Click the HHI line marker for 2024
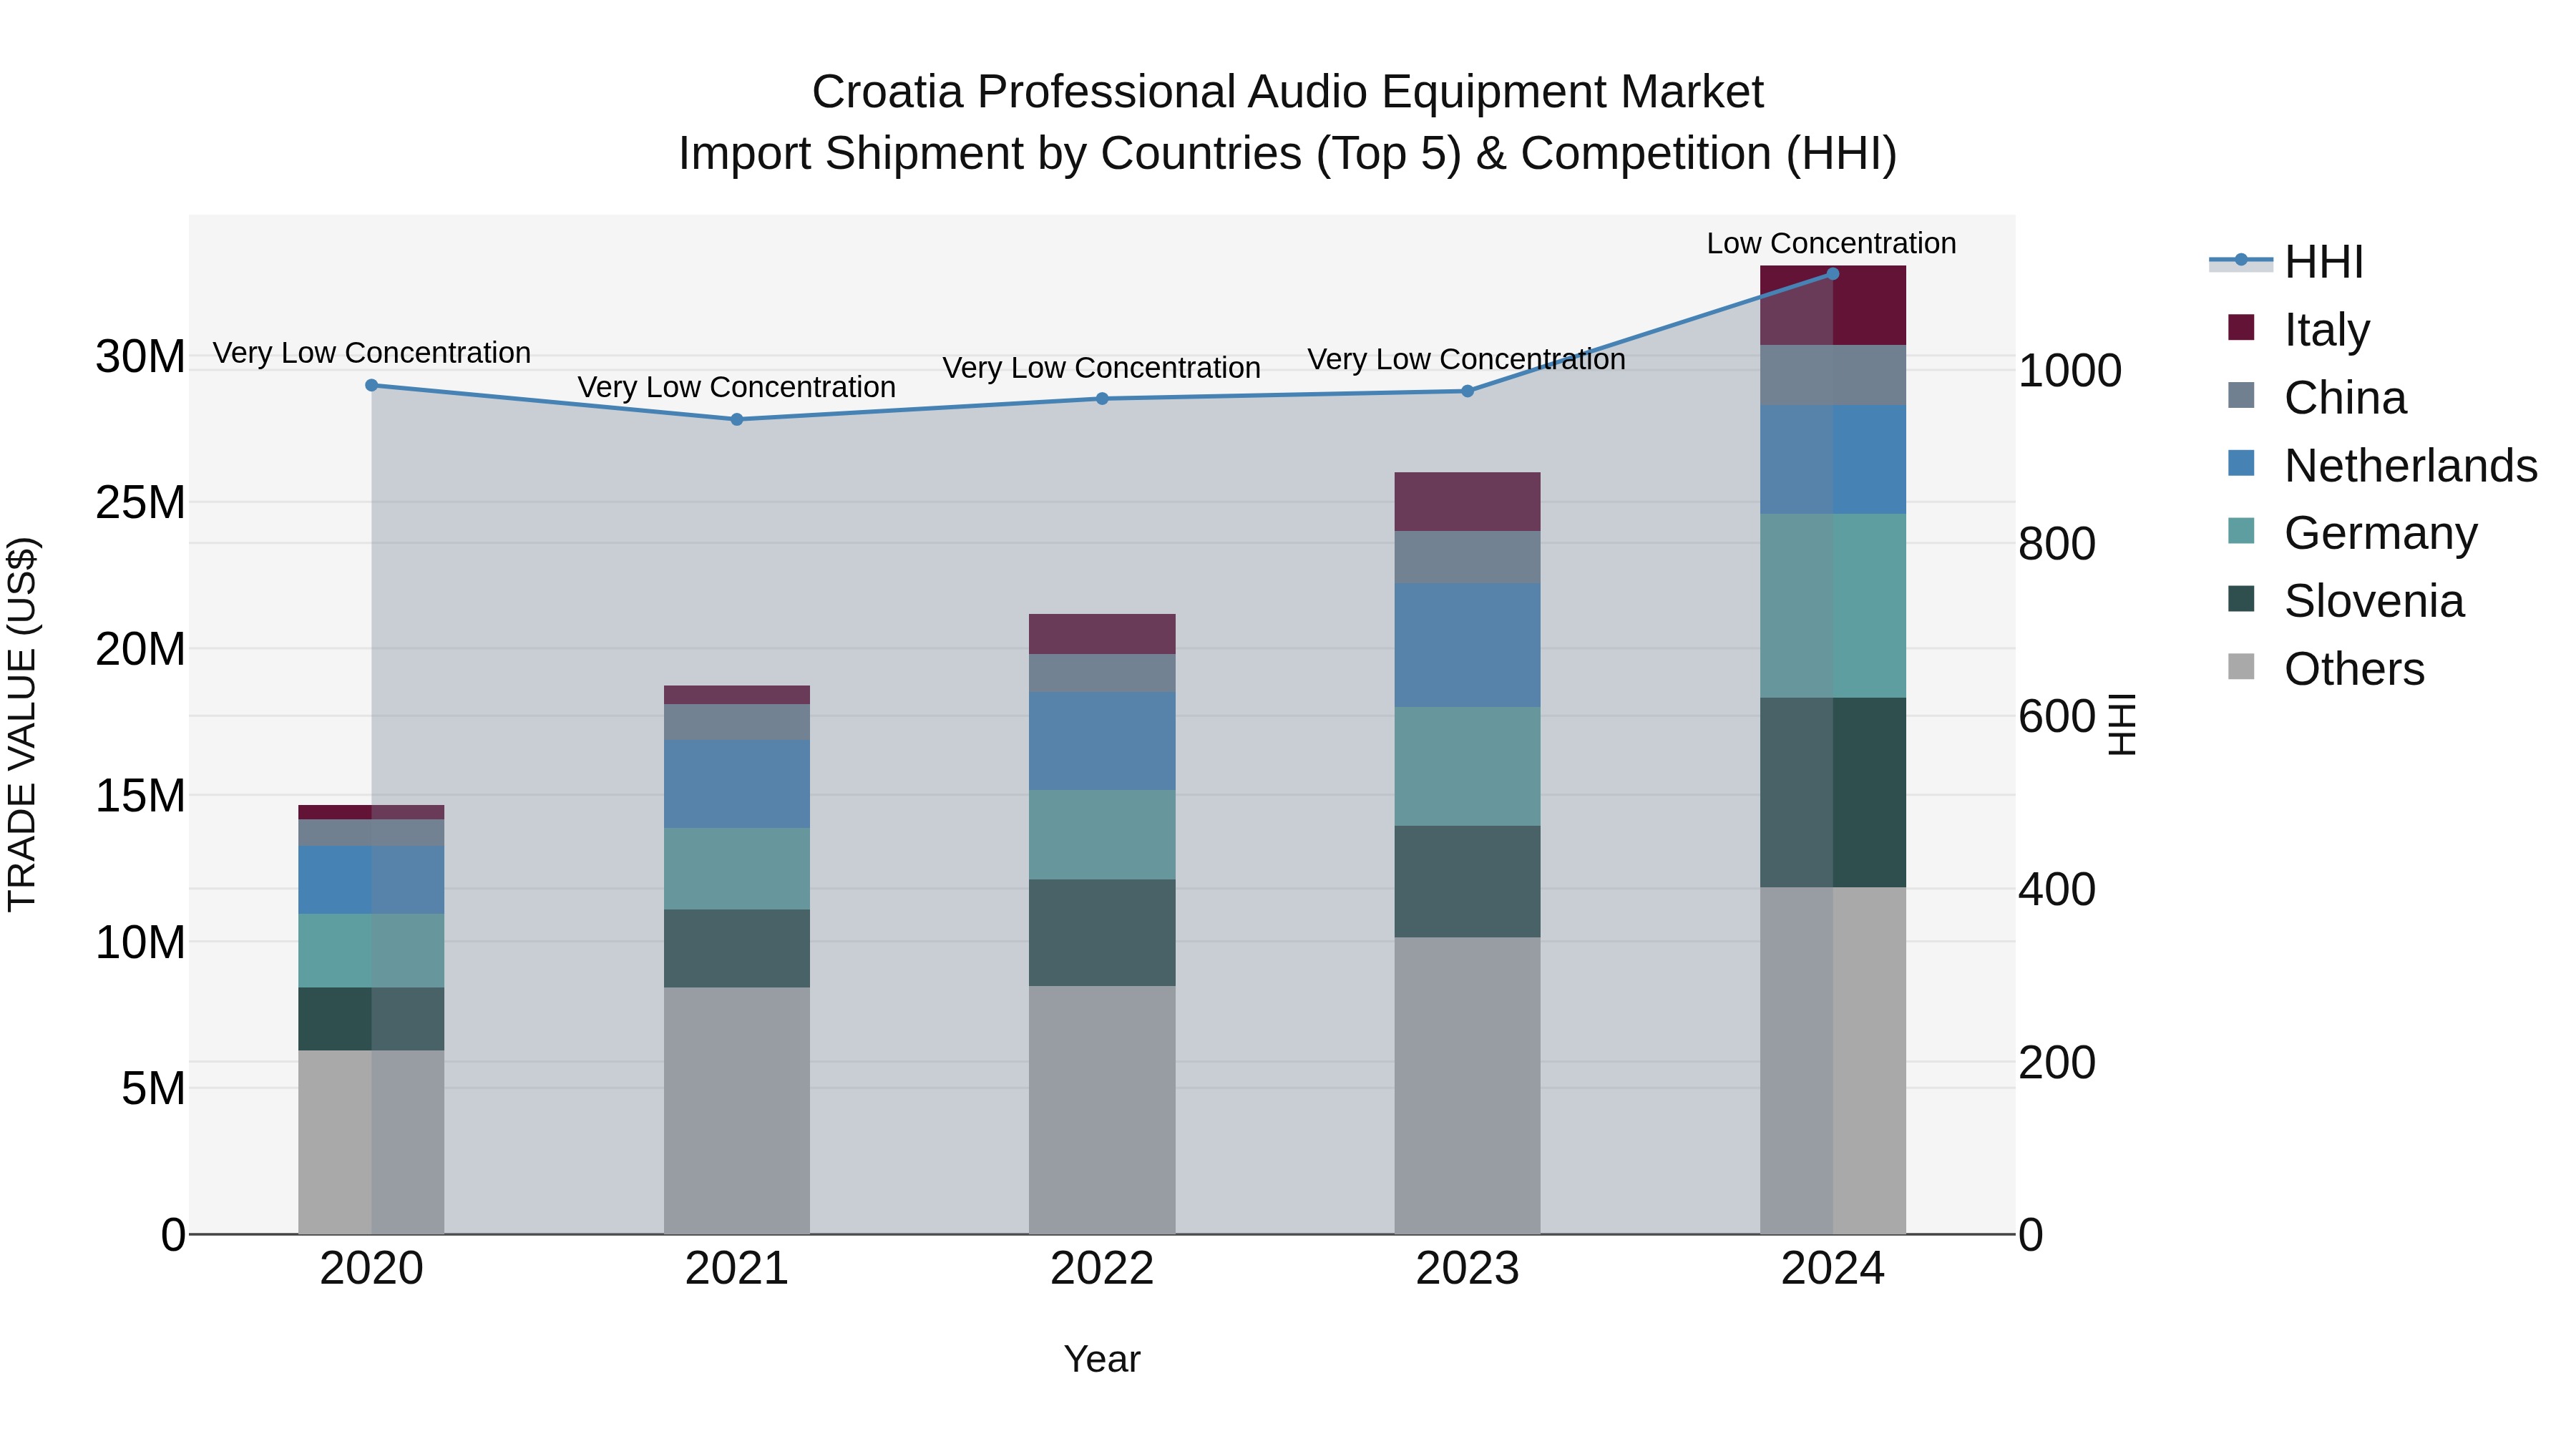 click(x=1833, y=273)
